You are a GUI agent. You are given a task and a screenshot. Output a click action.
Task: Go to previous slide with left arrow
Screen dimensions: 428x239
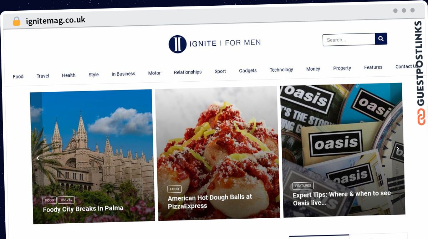point(37,158)
